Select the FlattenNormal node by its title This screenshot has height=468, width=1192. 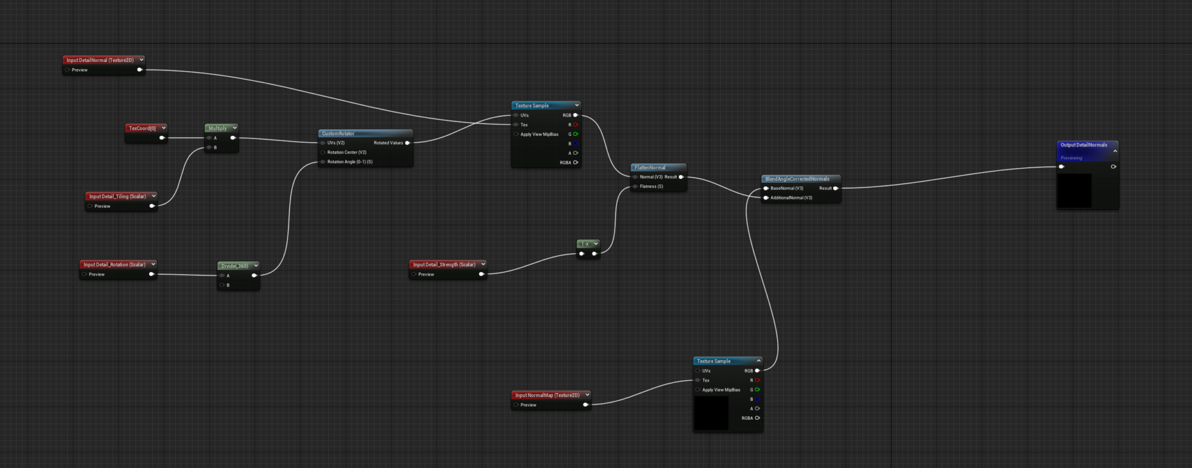(650, 167)
